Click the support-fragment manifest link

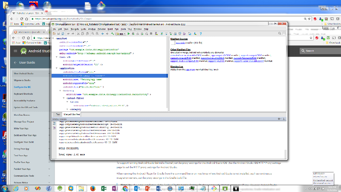coord(245,58)
